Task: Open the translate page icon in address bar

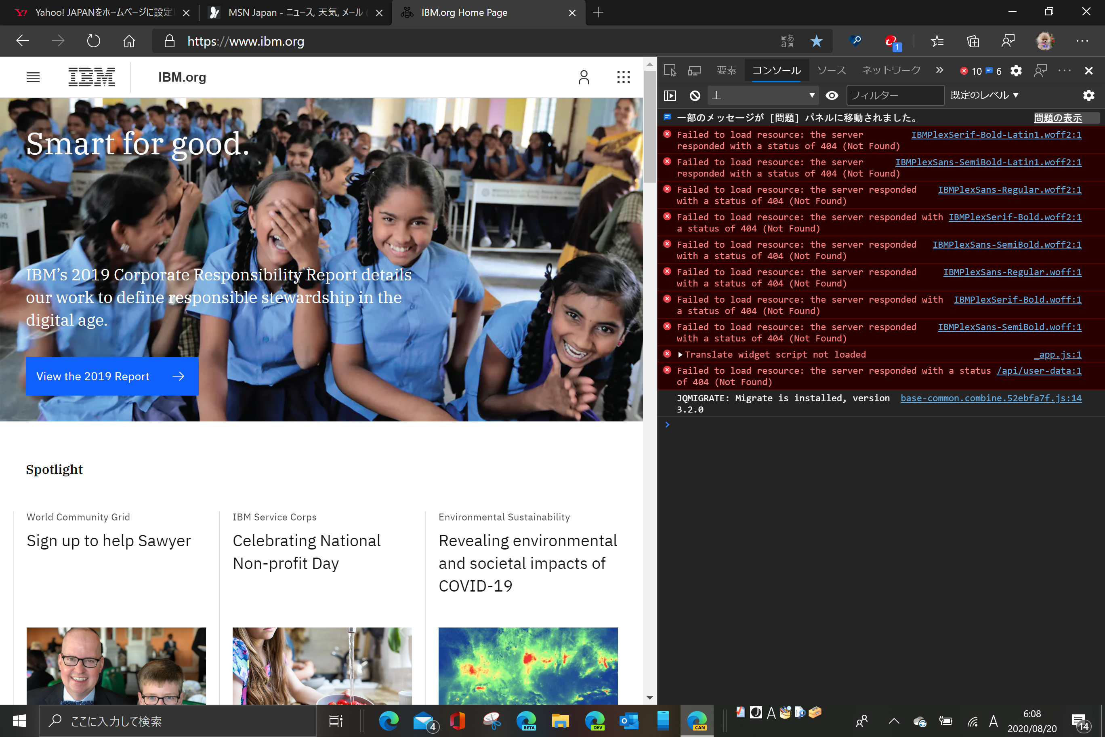Action: tap(787, 41)
